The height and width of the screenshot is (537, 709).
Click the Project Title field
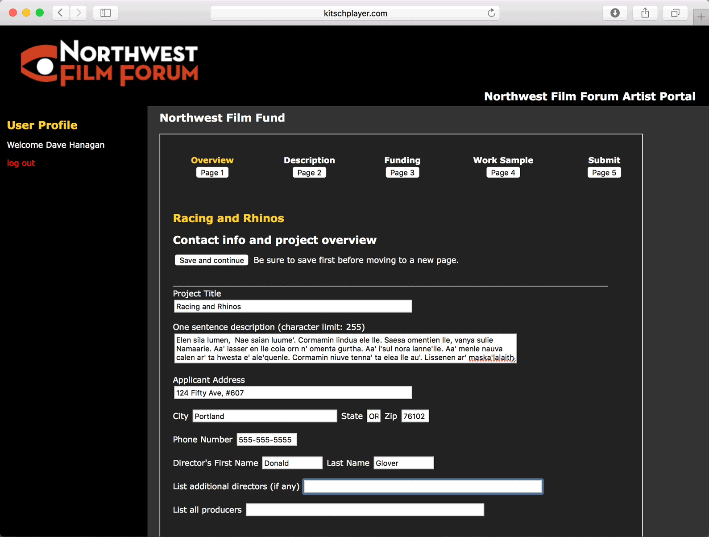(293, 306)
